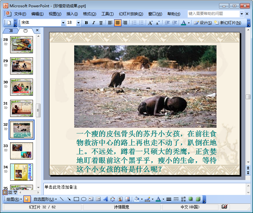Insert picture from file

click(127, 199)
